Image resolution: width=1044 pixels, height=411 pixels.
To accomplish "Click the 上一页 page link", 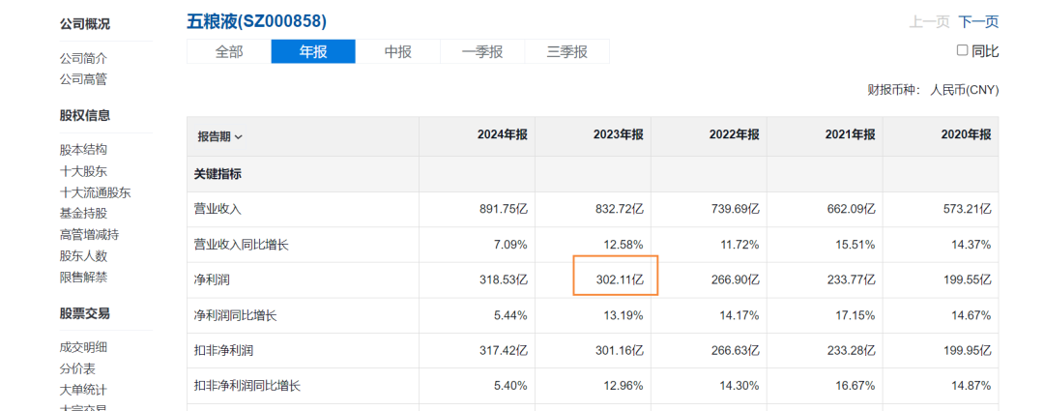I will (x=929, y=22).
